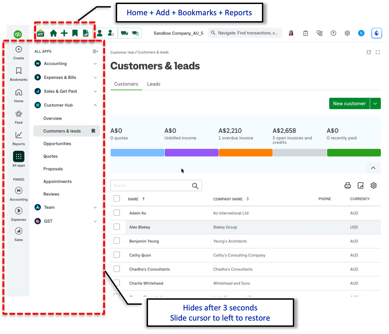Open Proposals under Customer Hub
This screenshot has width=389, height=334.
click(x=53, y=169)
